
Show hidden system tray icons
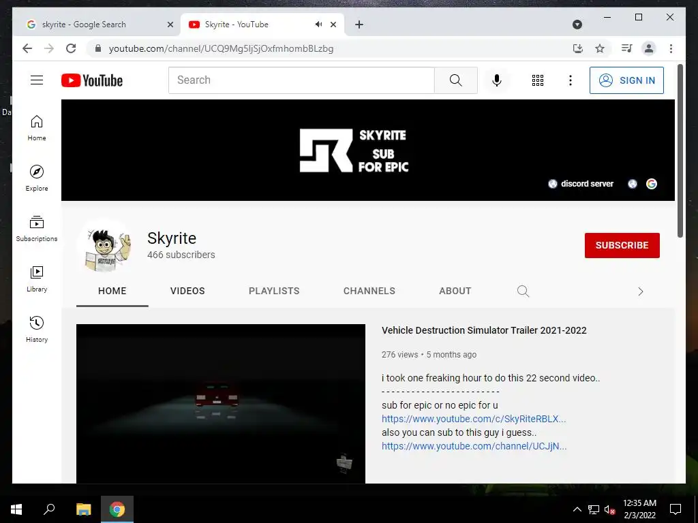point(577,509)
